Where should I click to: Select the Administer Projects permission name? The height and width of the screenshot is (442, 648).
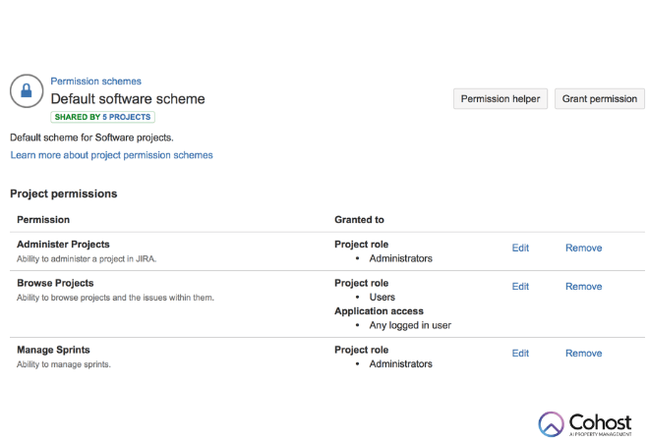point(63,245)
